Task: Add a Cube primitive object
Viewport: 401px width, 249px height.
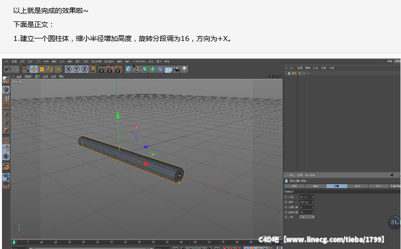Action: point(128,69)
